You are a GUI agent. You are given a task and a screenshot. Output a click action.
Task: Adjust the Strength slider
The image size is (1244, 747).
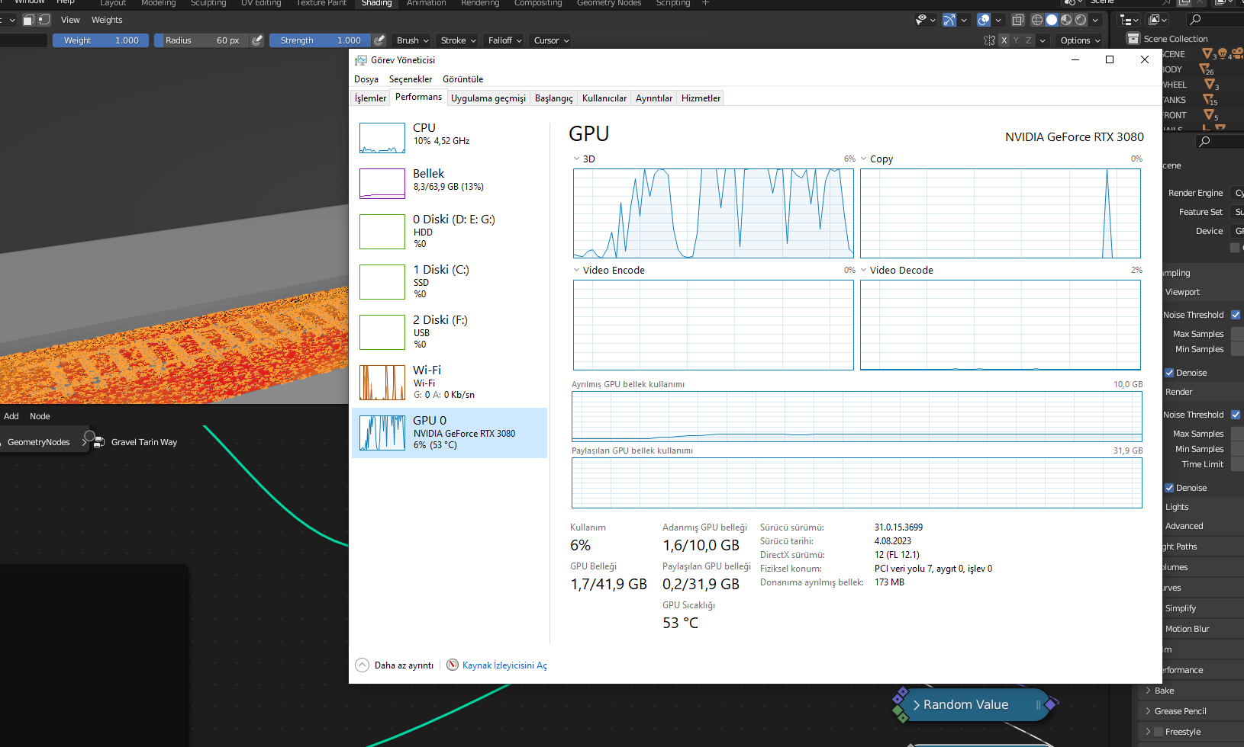pos(321,40)
